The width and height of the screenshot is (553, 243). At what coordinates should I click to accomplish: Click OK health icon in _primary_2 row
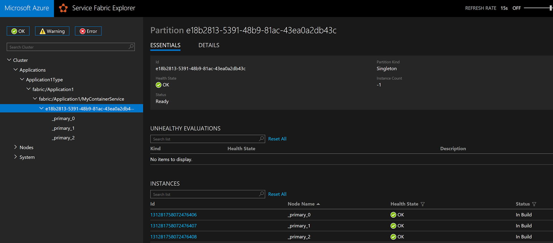[x=393, y=237]
